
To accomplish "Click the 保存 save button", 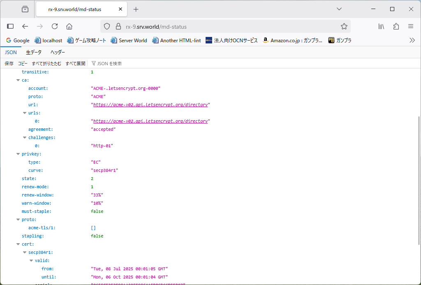I will click(x=9, y=64).
